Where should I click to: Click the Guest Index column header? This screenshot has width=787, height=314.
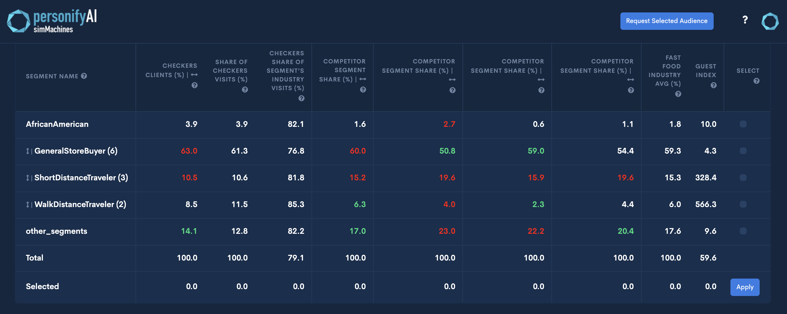click(x=706, y=71)
